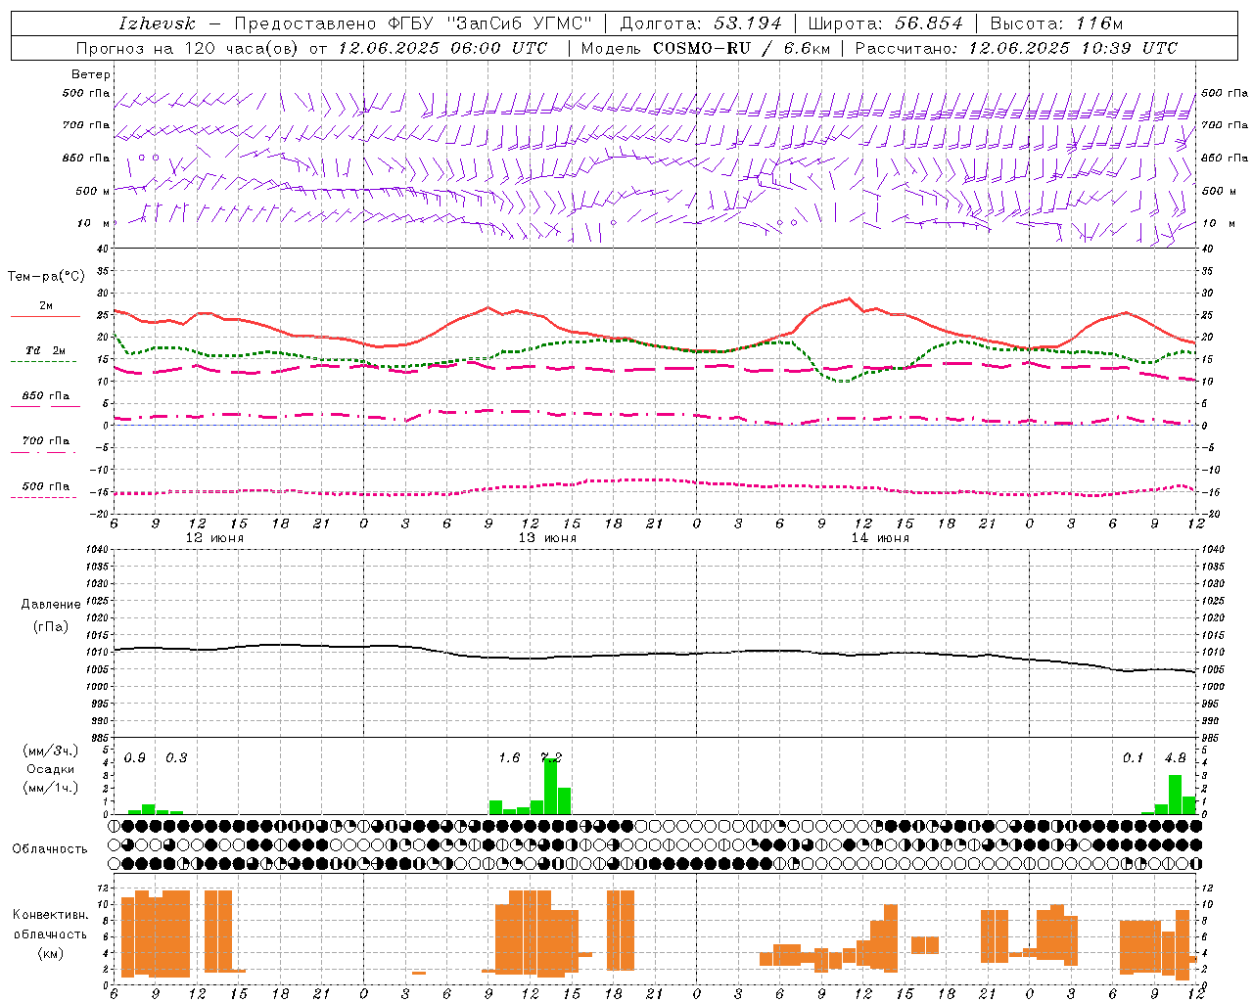Select the '(км)' unit label

51,953
